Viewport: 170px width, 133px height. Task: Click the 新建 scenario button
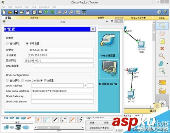click(92, 123)
